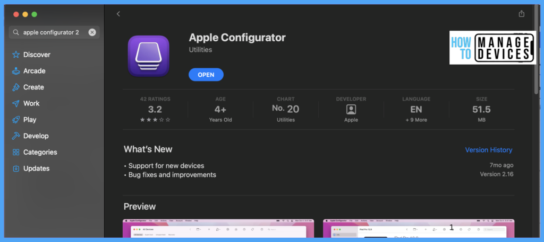Viewport: 544px width, 242px height.
Task: Click the vertical scrollbar on the right
Action: (537, 49)
